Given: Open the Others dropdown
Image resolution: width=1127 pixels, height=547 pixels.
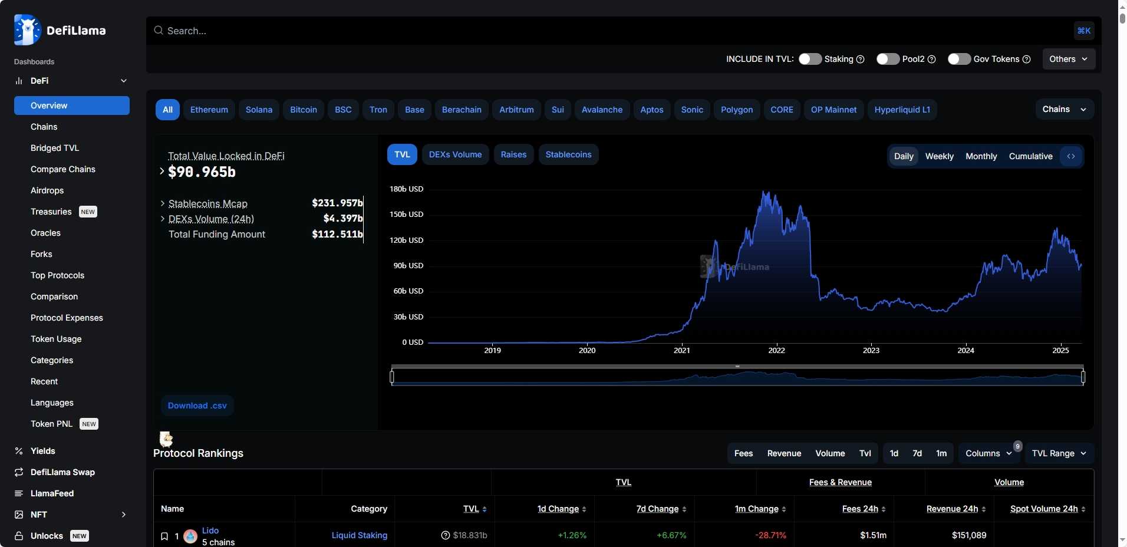Looking at the screenshot, I should pos(1068,59).
